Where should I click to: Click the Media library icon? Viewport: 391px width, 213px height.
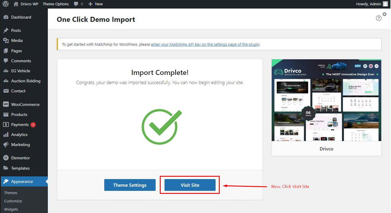[x=6, y=40]
